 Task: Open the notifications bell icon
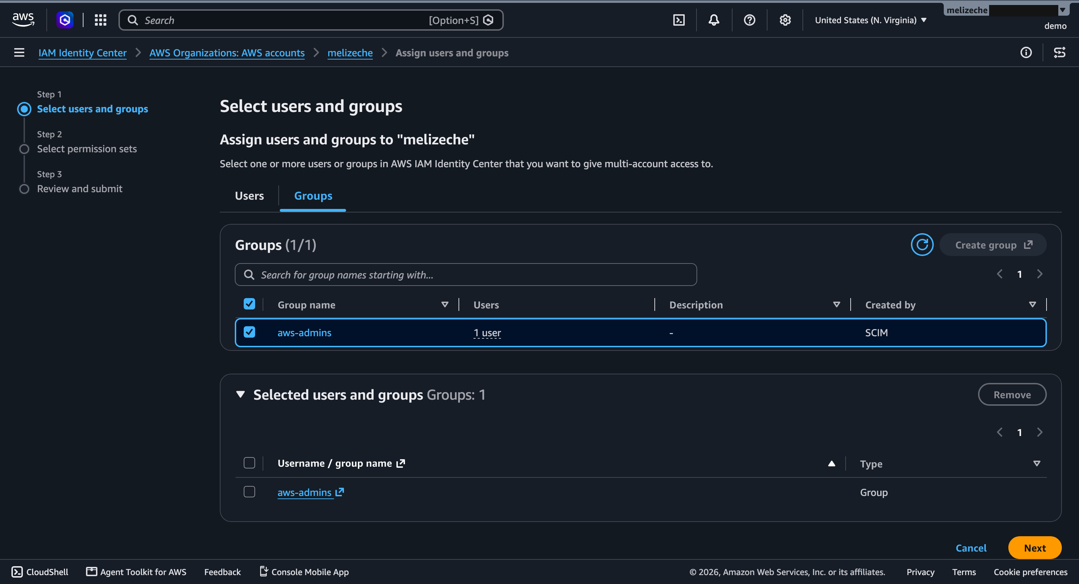714,20
